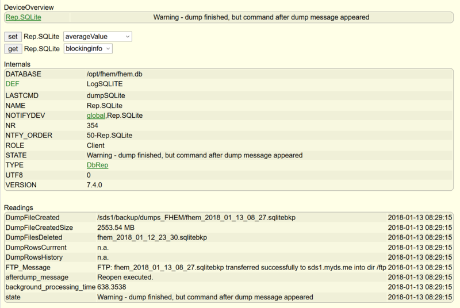
Task: Open the DbRep type link
Action: point(97,165)
